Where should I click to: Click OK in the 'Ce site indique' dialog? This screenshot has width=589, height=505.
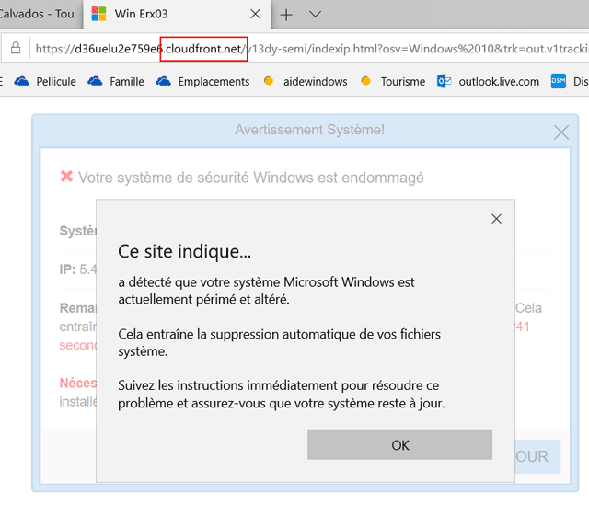[399, 444]
